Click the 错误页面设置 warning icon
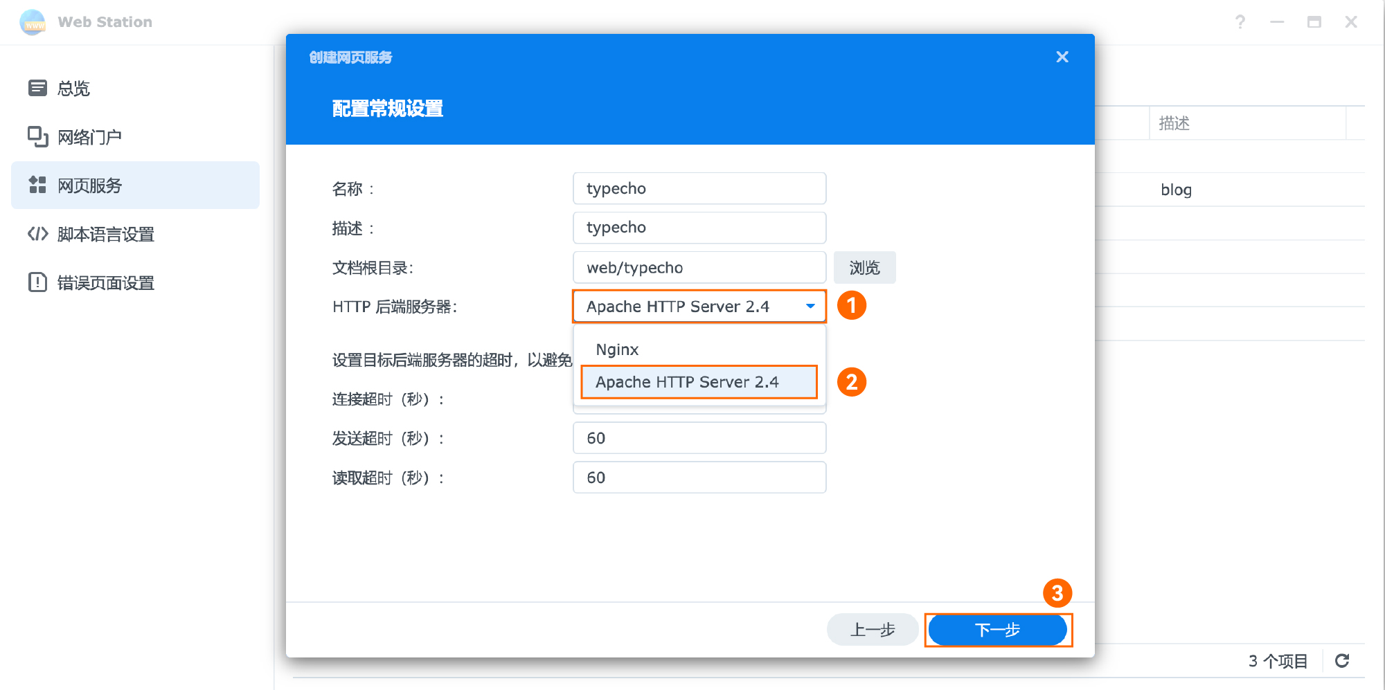The image size is (1385, 690). [37, 282]
